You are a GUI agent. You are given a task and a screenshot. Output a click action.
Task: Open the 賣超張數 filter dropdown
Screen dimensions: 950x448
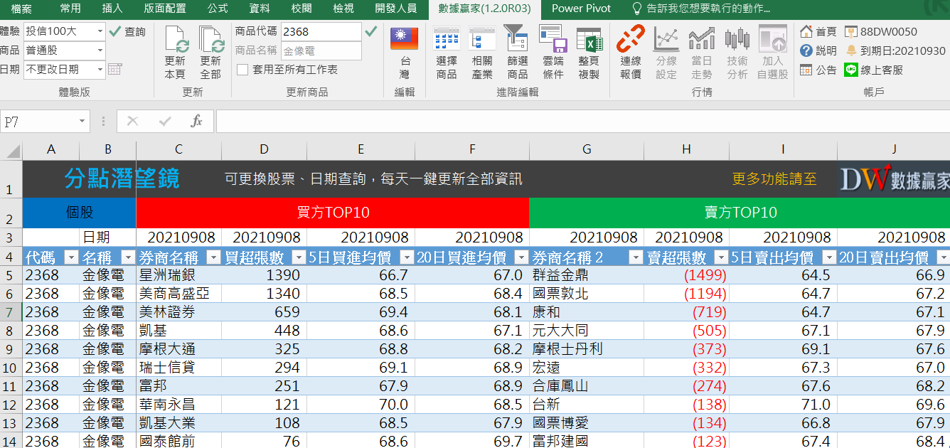click(x=721, y=257)
